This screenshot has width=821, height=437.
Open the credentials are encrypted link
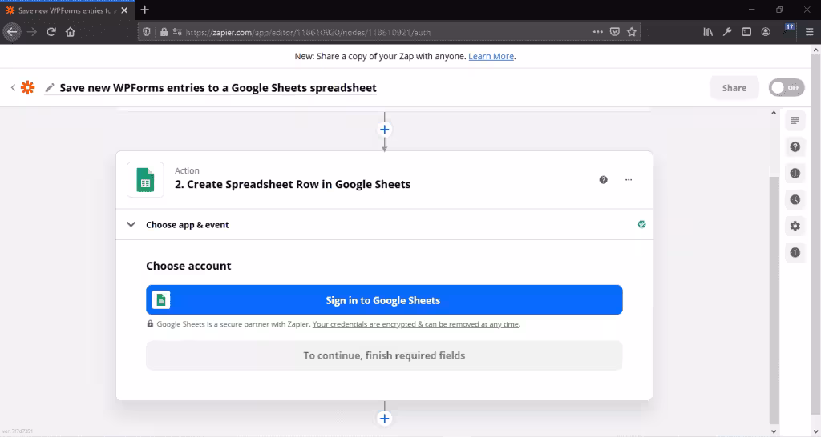(415, 324)
